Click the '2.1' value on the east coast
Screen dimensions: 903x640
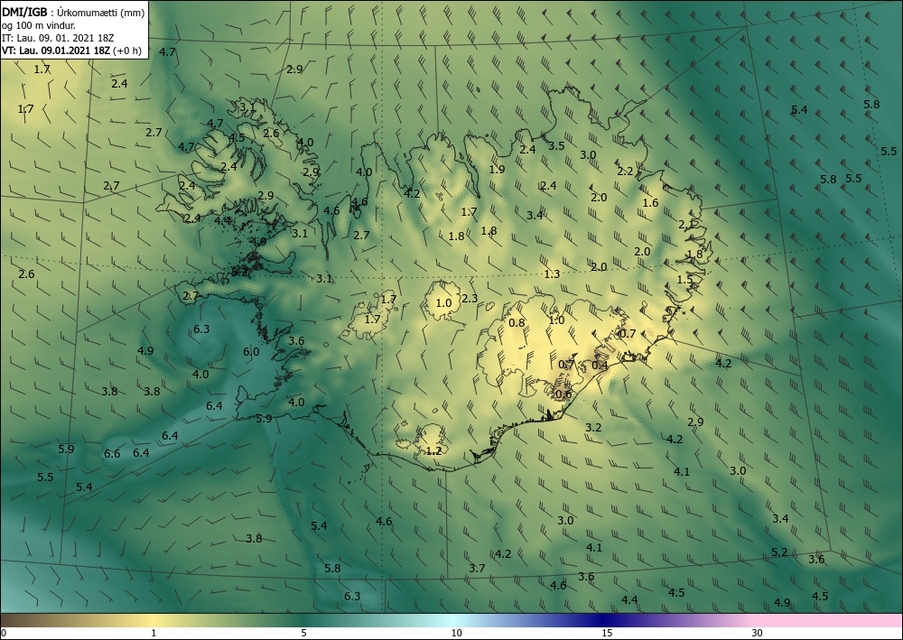[x=686, y=225]
